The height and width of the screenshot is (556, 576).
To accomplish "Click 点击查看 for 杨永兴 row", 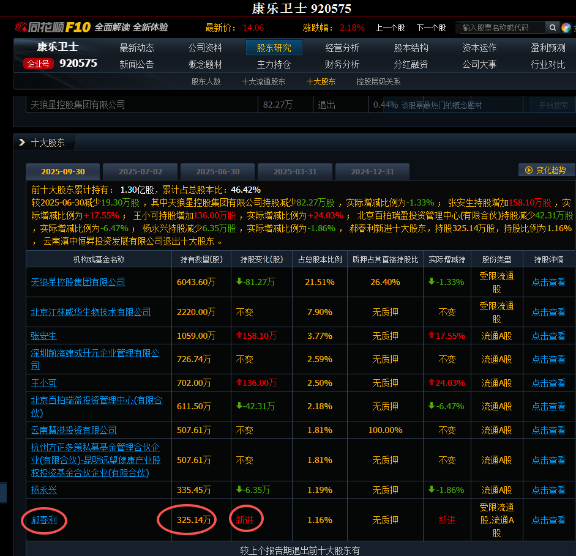I will pyautogui.click(x=548, y=490).
